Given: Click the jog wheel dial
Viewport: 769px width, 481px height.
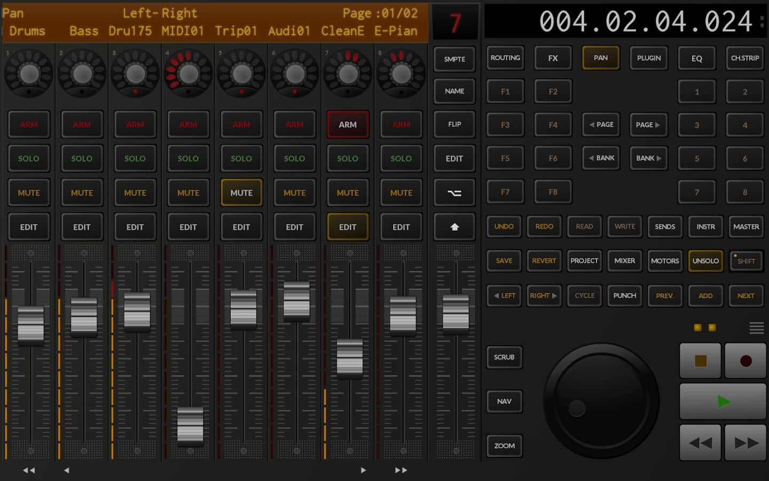Looking at the screenshot, I should 601,401.
